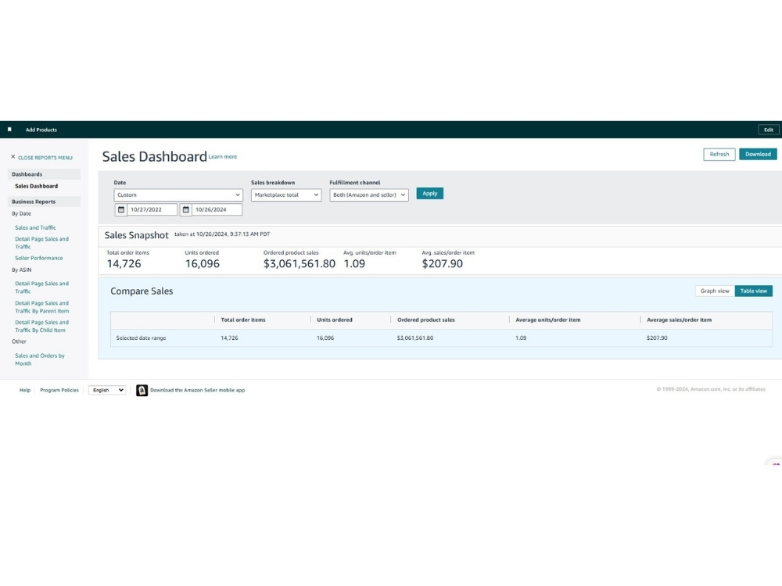Open the Business Reports section header

point(44,202)
